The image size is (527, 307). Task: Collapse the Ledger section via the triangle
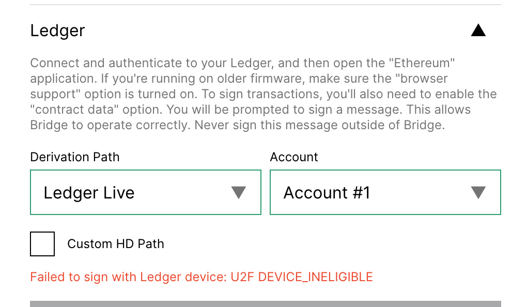coord(478,30)
